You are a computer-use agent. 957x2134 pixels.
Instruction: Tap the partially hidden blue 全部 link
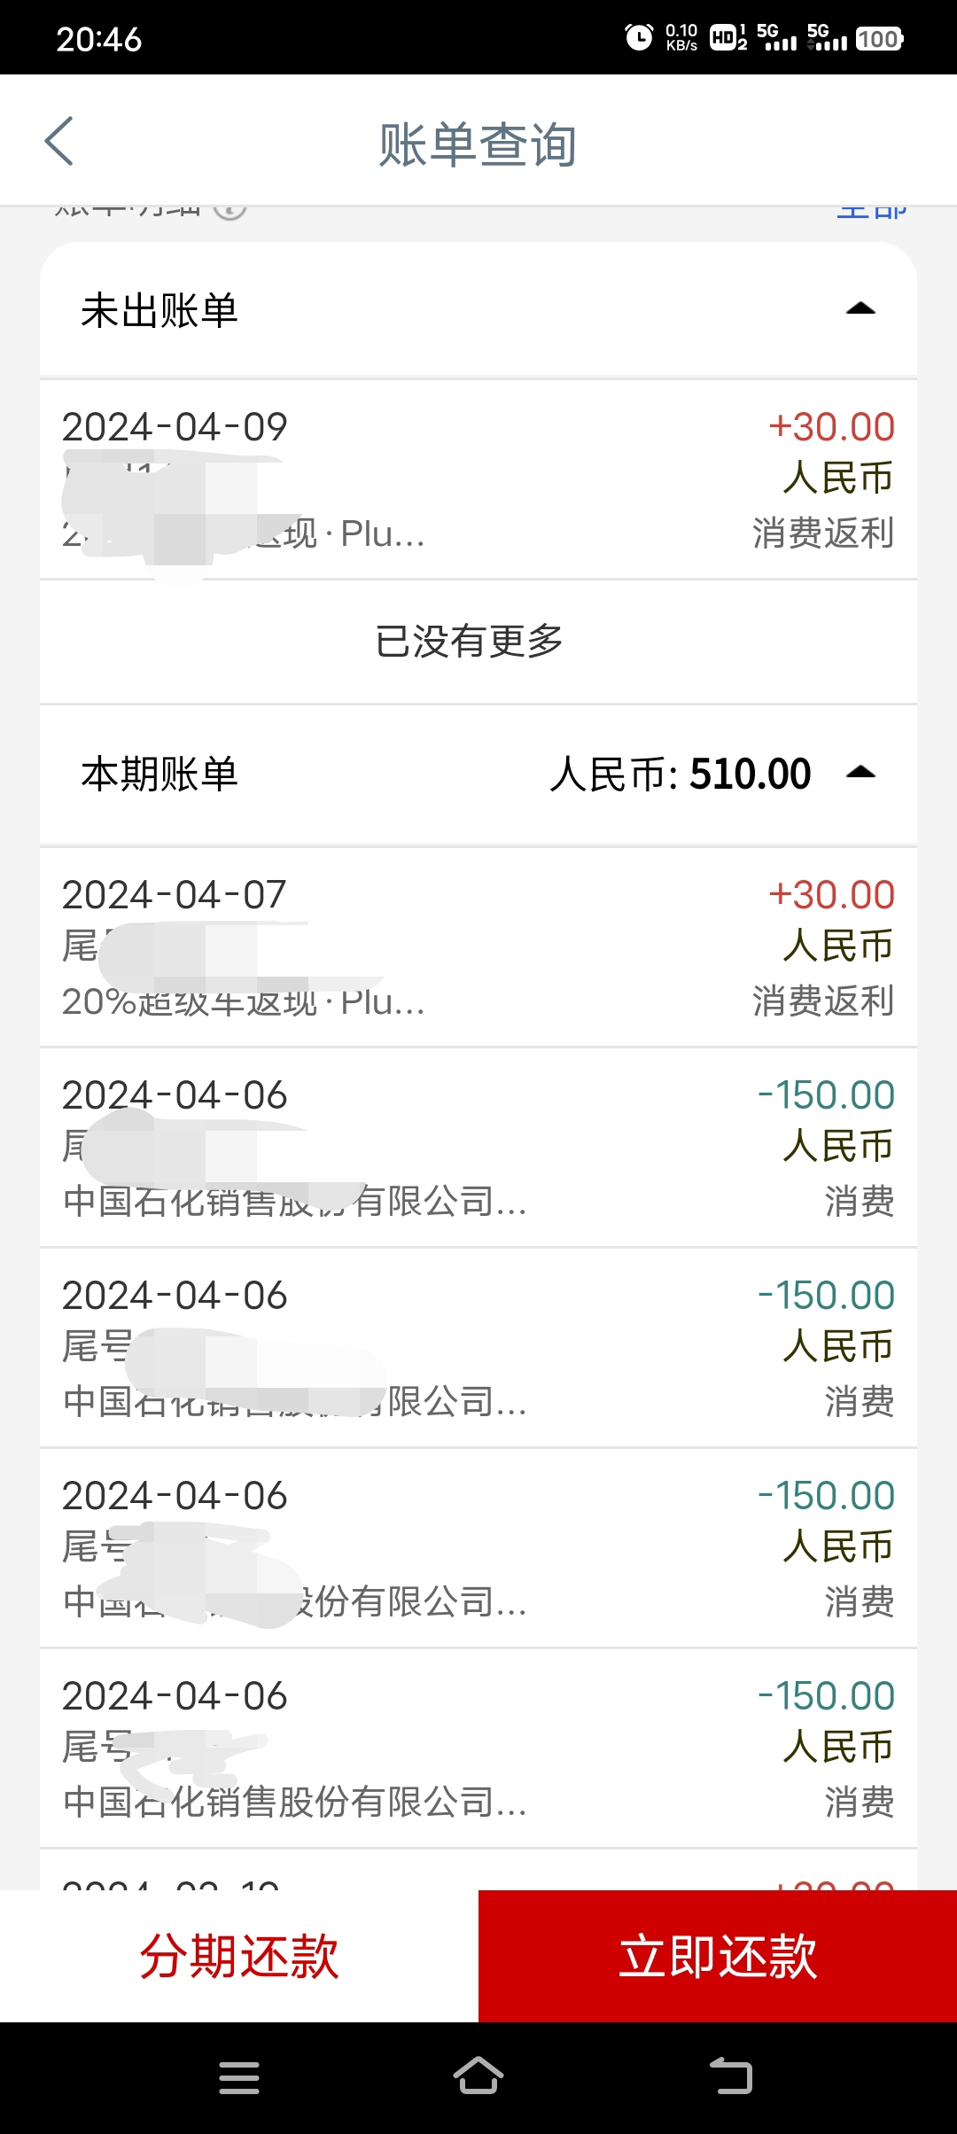pyautogui.click(x=872, y=211)
